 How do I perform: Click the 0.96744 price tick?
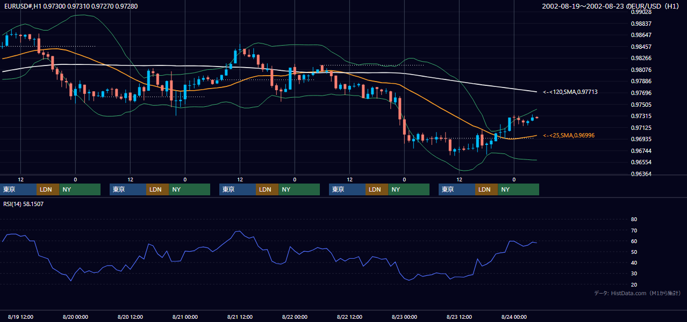point(641,151)
